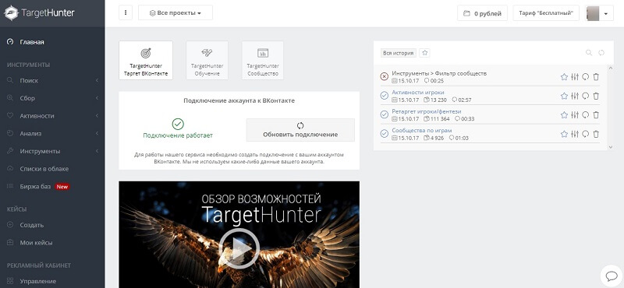624x288 pixels.
Task: Open settings sliders for Сообщества по играм
Action: 575,134
